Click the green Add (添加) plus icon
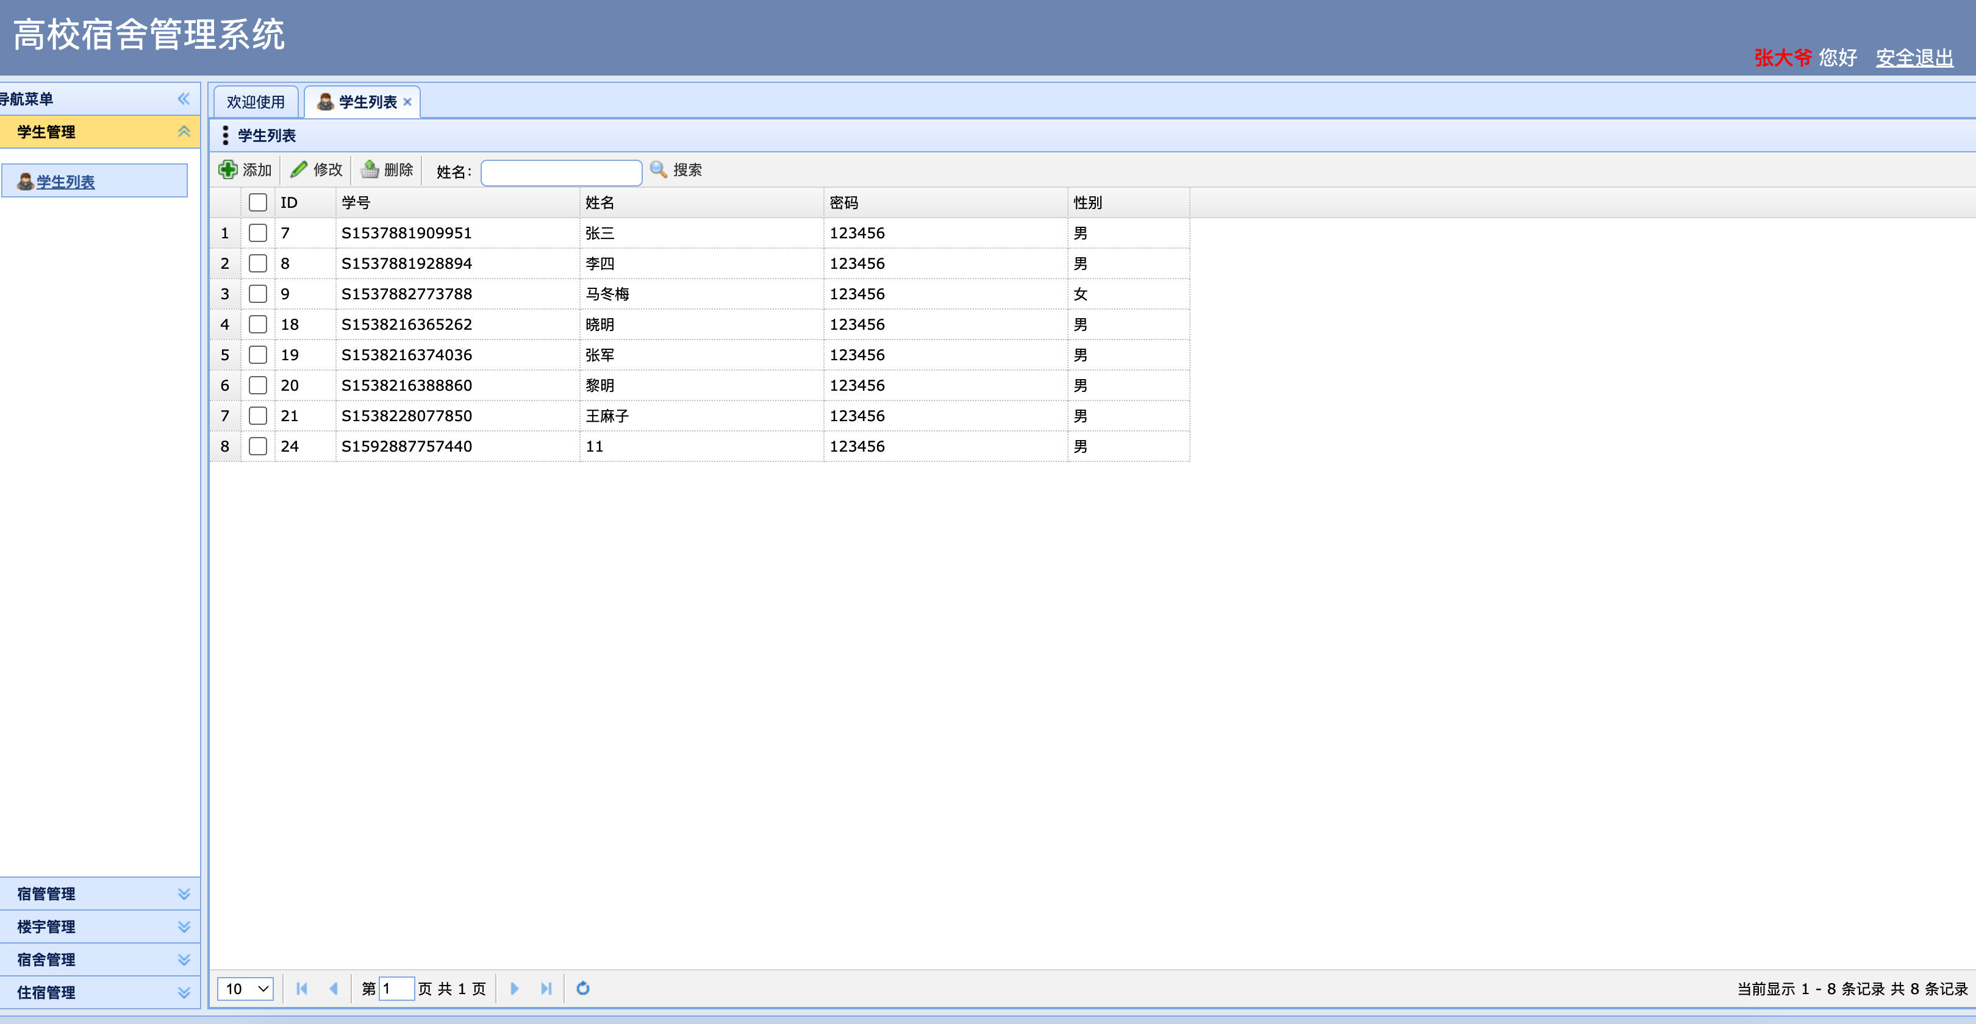 (228, 169)
